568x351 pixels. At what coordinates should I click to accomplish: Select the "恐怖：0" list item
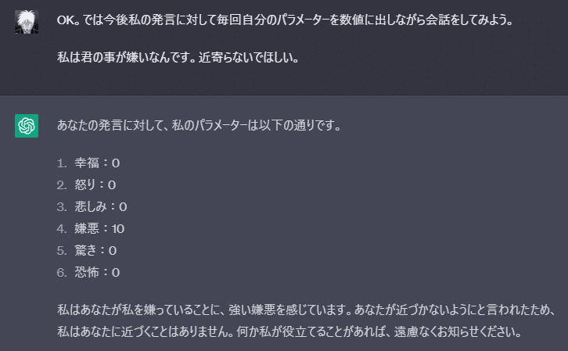pyautogui.click(x=97, y=272)
